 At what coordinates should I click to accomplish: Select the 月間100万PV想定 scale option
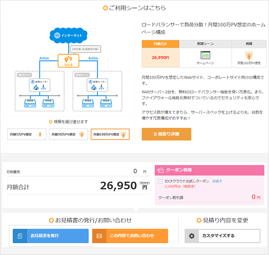point(110,134)
